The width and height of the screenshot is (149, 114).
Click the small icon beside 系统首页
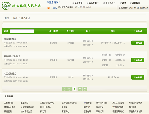pyautogui.click(x=73, y=3)
